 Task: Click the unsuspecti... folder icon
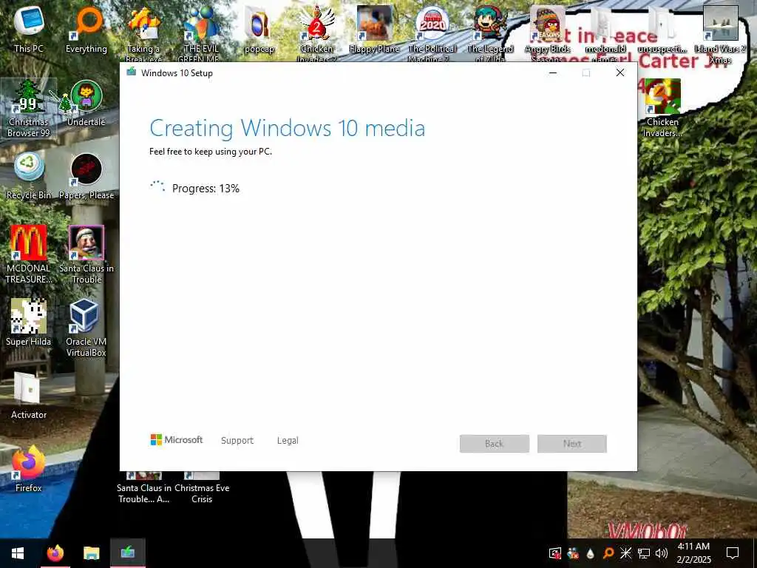662,29
